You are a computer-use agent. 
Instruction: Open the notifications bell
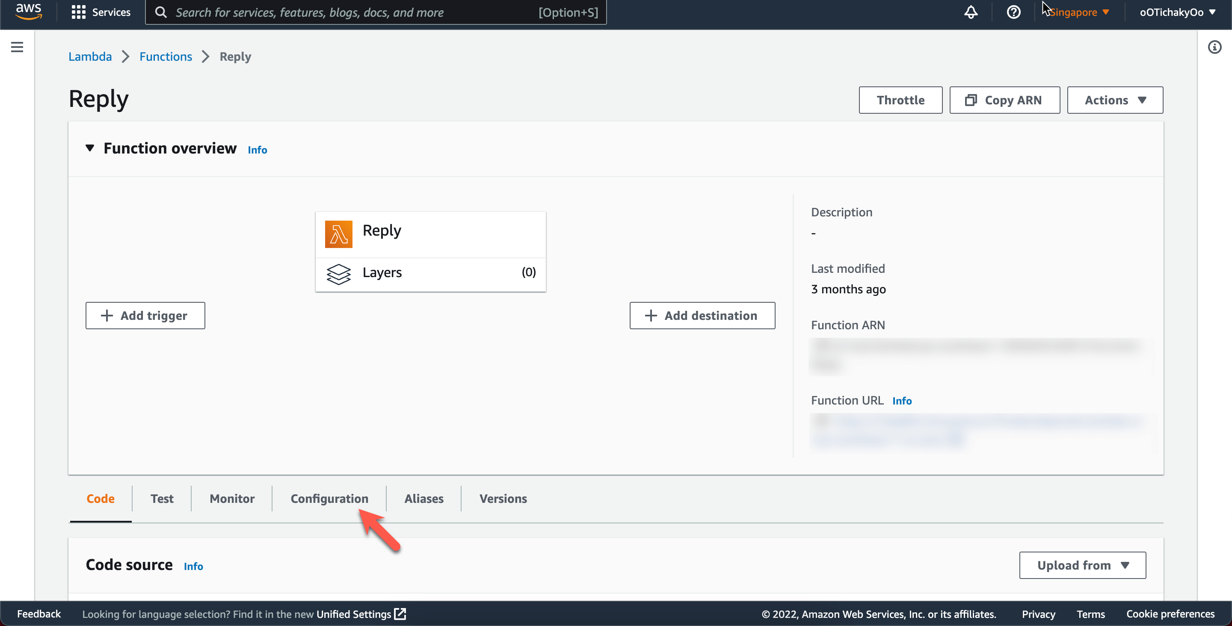click(970, 12)
